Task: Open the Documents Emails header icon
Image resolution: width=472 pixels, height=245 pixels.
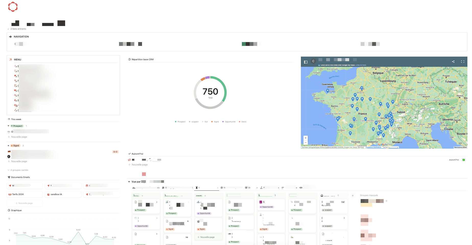Action: [9, 177]
